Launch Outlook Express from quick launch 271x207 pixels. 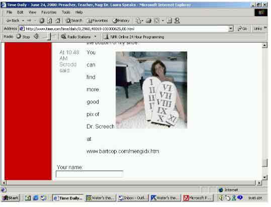click(x=43, y=198)
